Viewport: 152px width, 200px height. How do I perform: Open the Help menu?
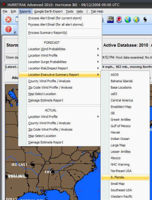tap(80, 11)
